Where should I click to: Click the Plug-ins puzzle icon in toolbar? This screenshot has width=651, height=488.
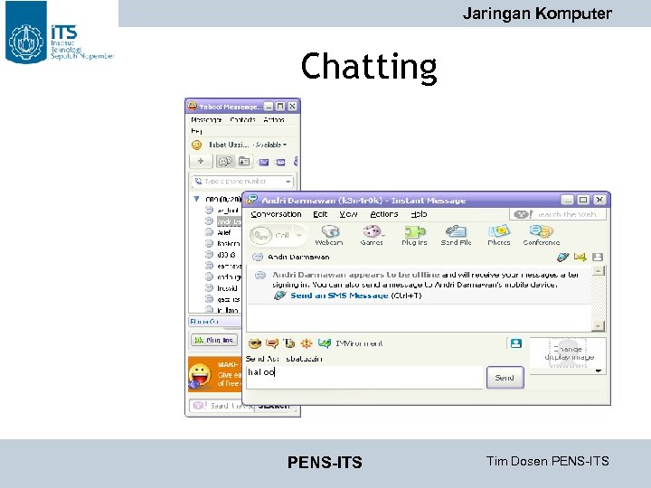[414, 235]
